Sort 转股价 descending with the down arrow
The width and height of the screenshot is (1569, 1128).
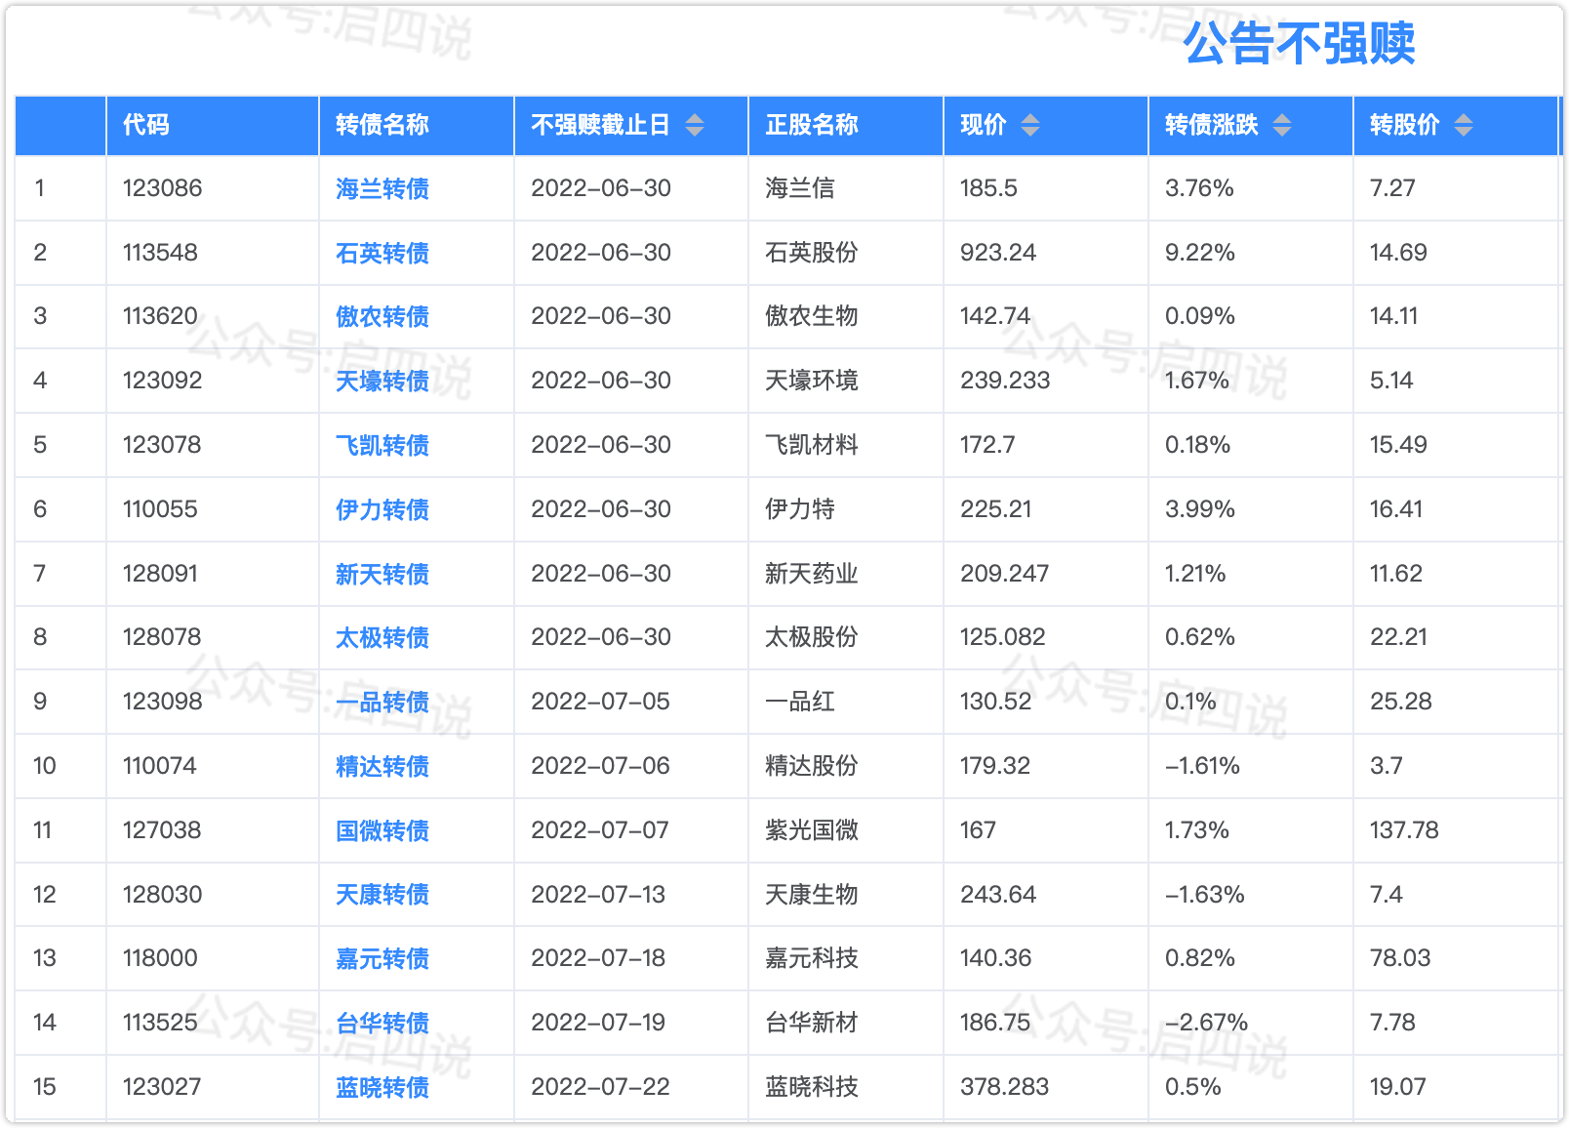1462,131
